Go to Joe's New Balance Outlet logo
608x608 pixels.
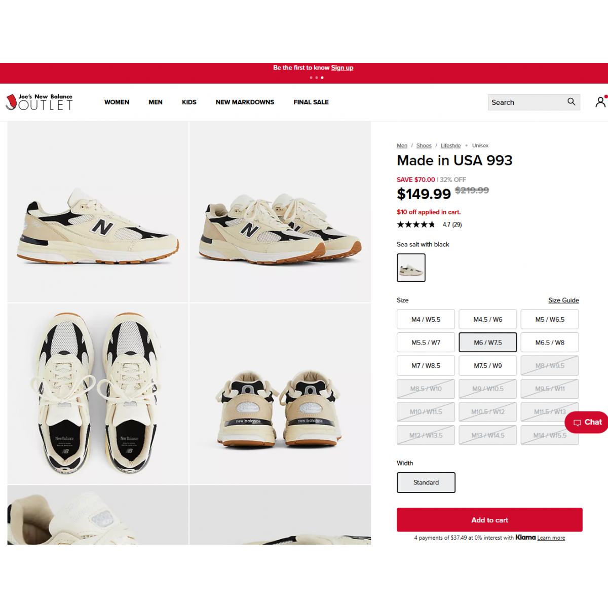(39, 102)
